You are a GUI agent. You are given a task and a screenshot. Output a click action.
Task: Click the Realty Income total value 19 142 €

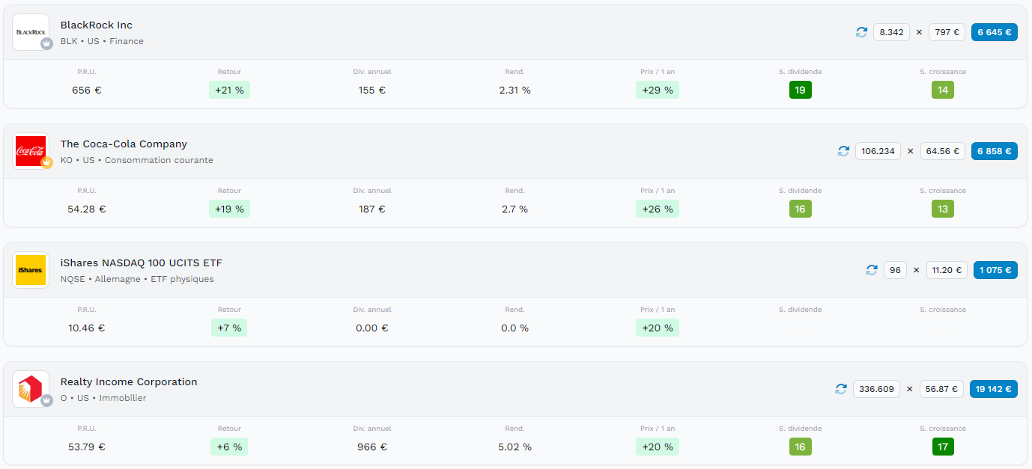click(994, 389)
